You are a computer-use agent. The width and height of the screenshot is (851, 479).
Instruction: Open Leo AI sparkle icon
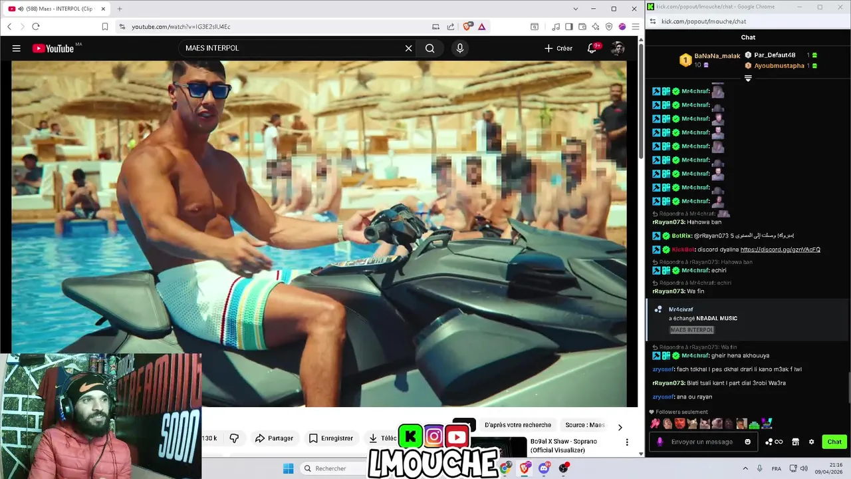pos(596,27)
